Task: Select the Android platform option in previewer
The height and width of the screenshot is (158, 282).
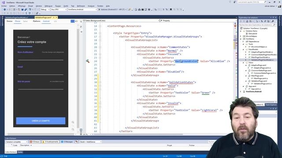Action: [x=46, y=21]
